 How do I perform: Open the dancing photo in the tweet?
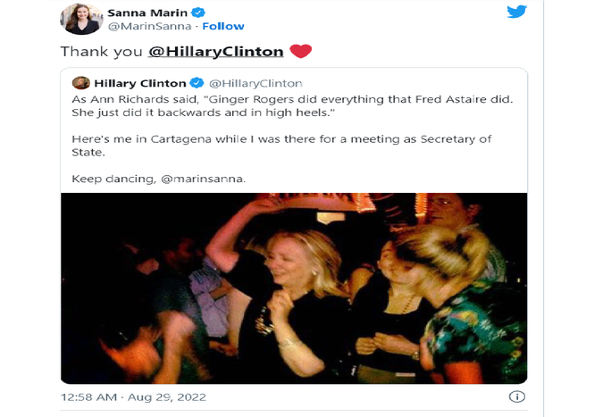[294, 288]
